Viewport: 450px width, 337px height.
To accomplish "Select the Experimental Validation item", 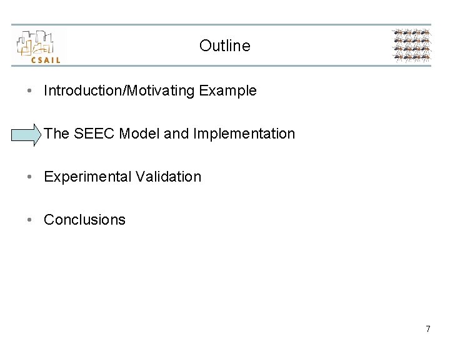I will [122, 177].
